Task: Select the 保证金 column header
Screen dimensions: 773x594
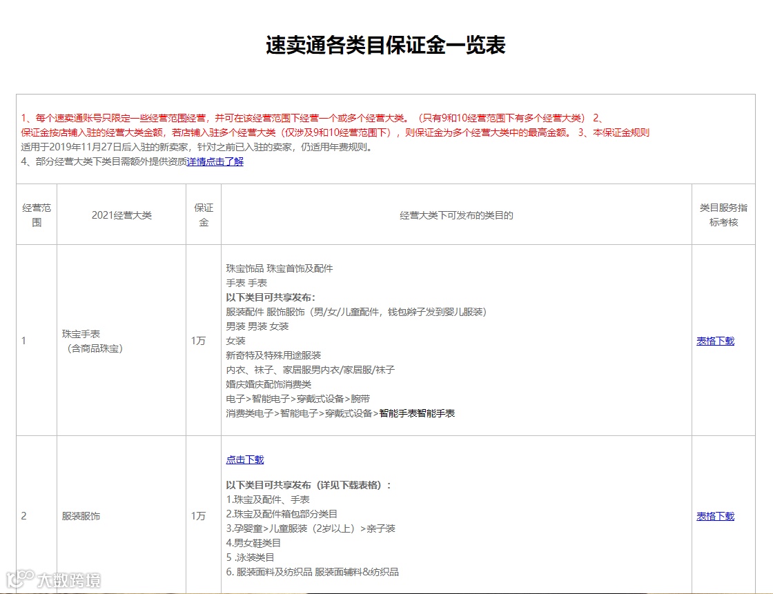Action: 204,215
